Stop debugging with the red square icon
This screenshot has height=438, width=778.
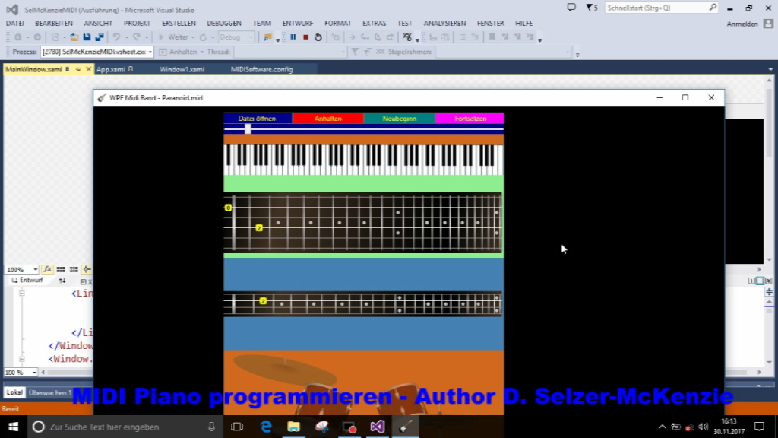(305, 37)
